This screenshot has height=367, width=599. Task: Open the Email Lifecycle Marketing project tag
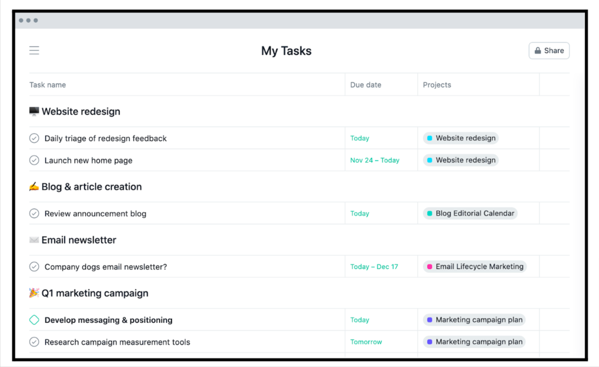click(x=476, y=266)
